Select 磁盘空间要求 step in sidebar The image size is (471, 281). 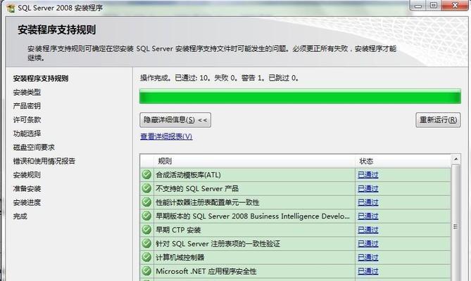click(34, 147)
